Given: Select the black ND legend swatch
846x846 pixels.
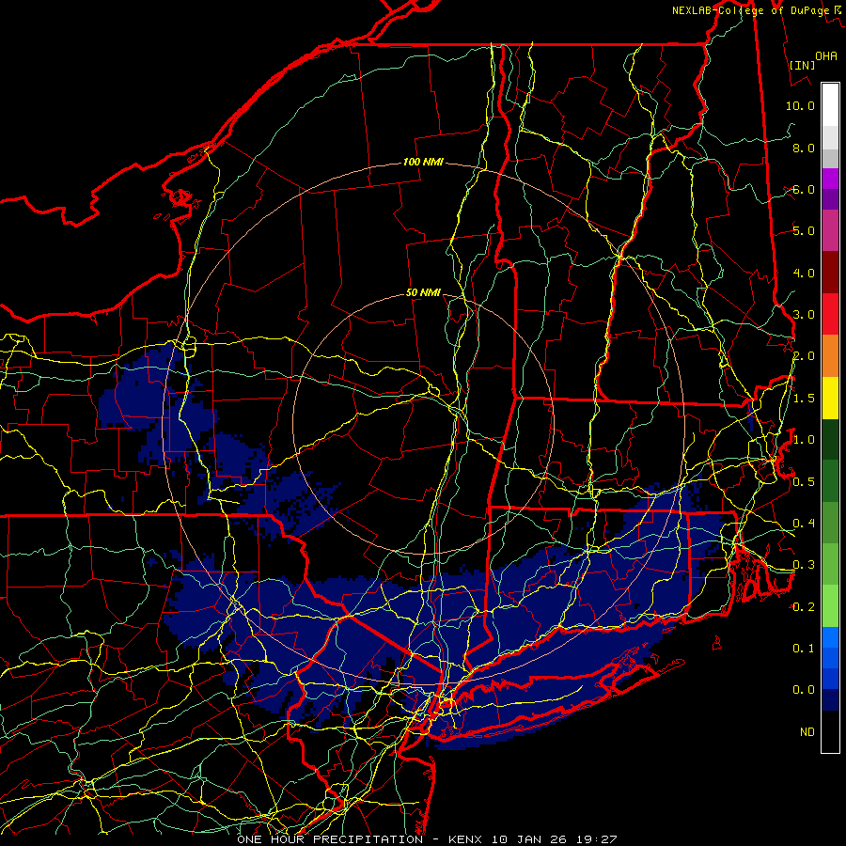Looking at the screenshot, I should [830, 731].
